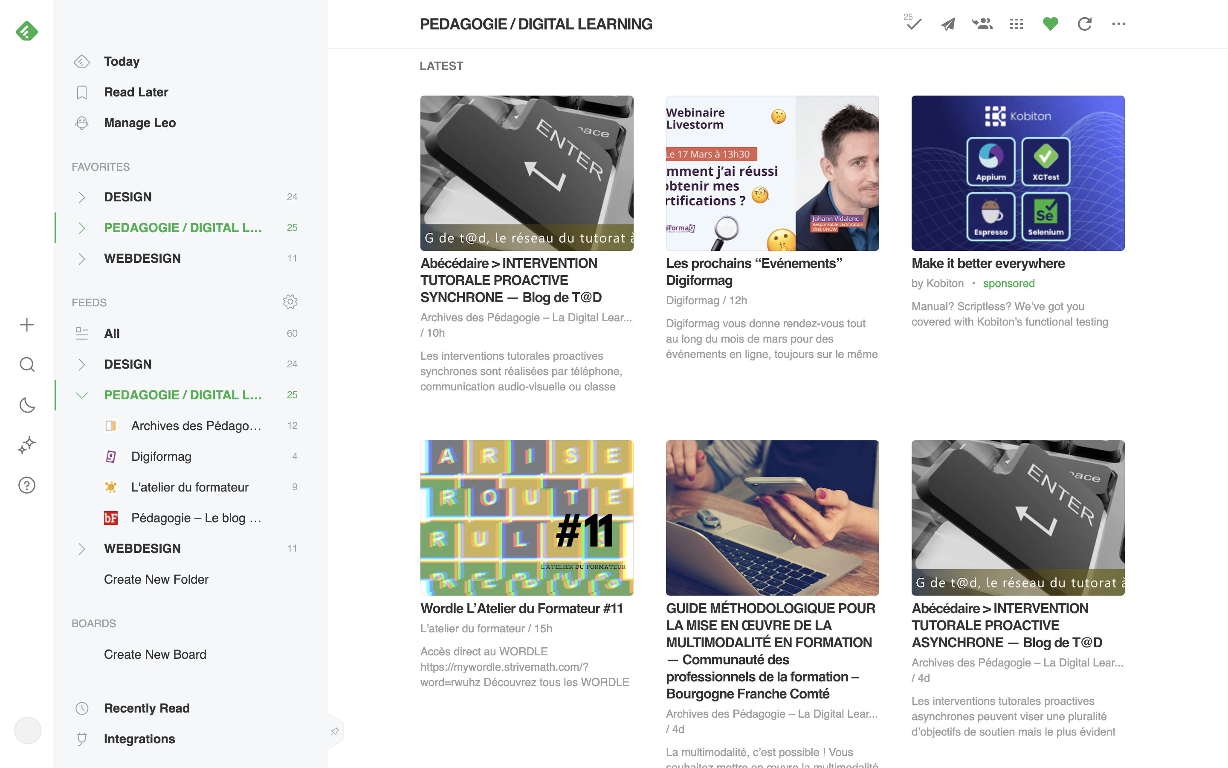Open the Wordle #11 article thumbnail
The width and height of the screenshot is (1228, 768).
[526, 518]
